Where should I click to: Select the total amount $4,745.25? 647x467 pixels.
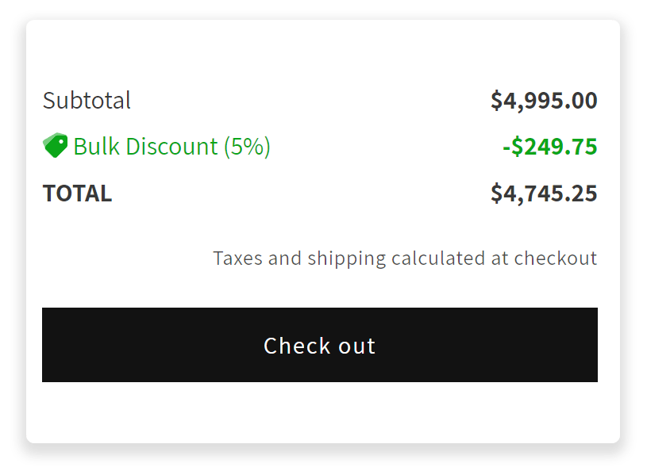[545, 193]
